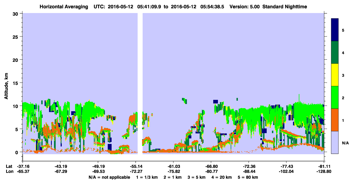
Task: Click 'Version: 5.00' in the title
Action: (x=245, y=7)
